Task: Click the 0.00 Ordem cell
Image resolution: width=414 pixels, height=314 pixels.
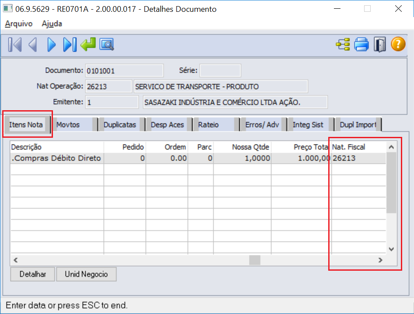Action: (x=167, y=158)
